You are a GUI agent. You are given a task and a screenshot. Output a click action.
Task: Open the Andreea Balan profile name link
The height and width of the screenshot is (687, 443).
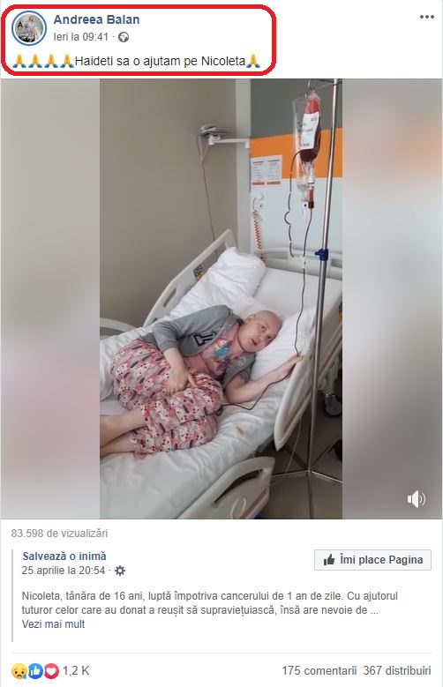96,19
